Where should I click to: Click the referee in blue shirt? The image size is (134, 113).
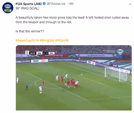(x=28, y=87)
